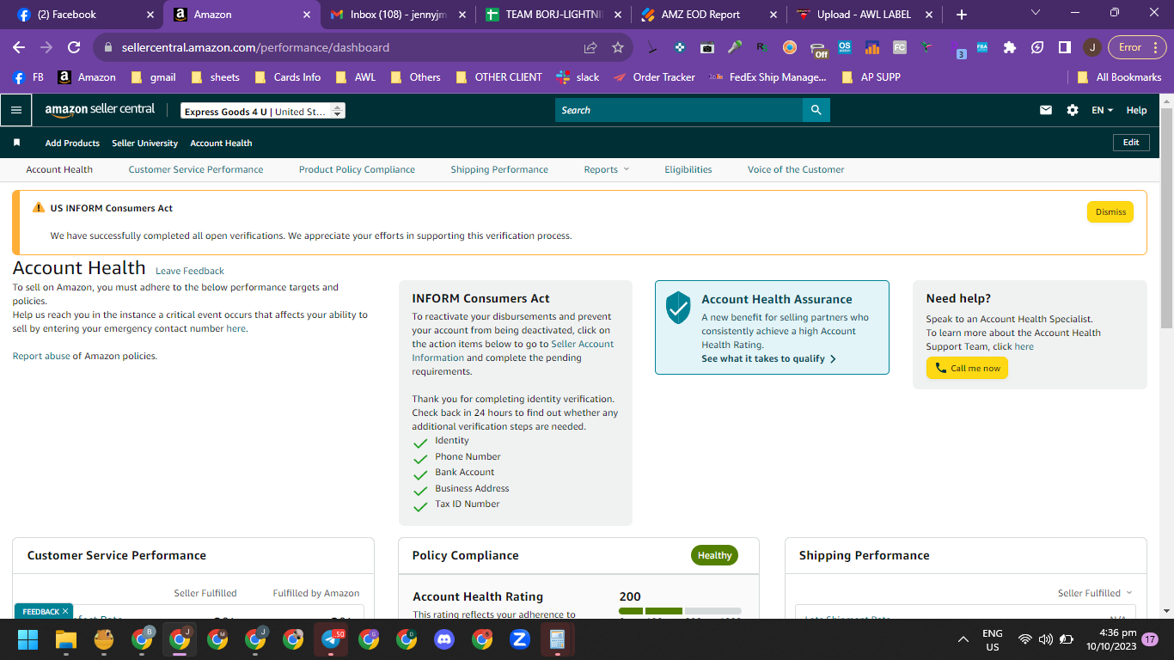
Task: Open the Leave Feedback link
Action: tap(190, 271)
